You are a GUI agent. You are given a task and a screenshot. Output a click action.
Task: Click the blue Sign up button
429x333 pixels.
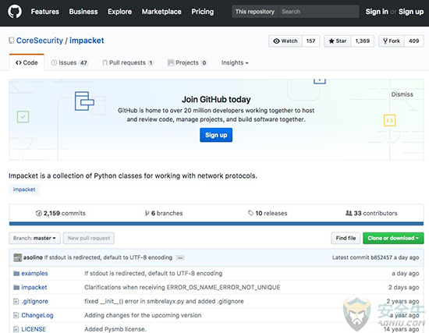216,135
